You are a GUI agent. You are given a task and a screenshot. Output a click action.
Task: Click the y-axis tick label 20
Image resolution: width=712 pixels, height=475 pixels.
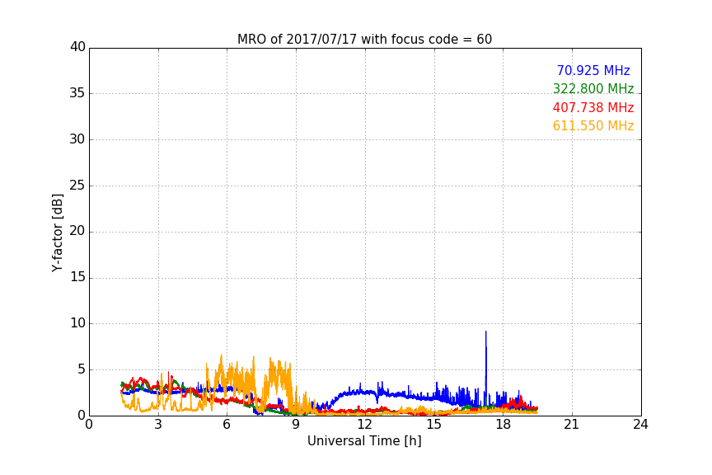[77, 231]
